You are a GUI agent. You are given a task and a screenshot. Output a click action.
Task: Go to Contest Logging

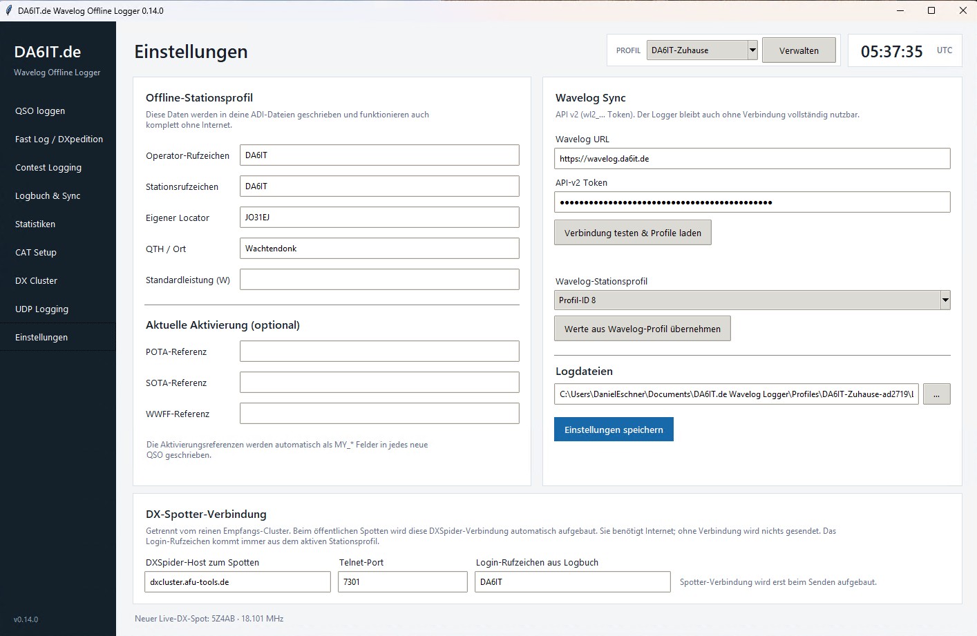pos(58,167)
